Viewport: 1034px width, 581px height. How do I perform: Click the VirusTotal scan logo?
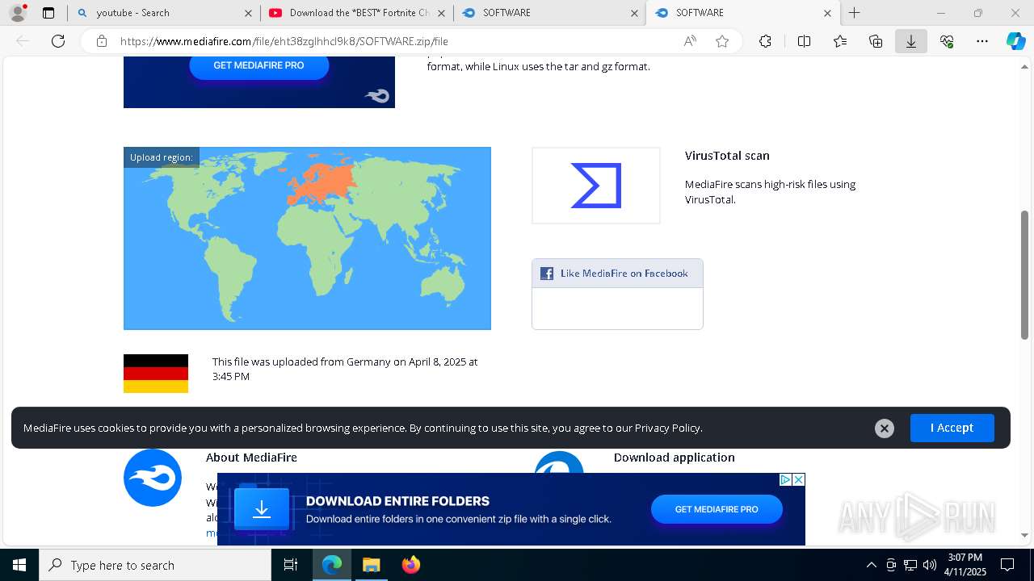point(596,186)
